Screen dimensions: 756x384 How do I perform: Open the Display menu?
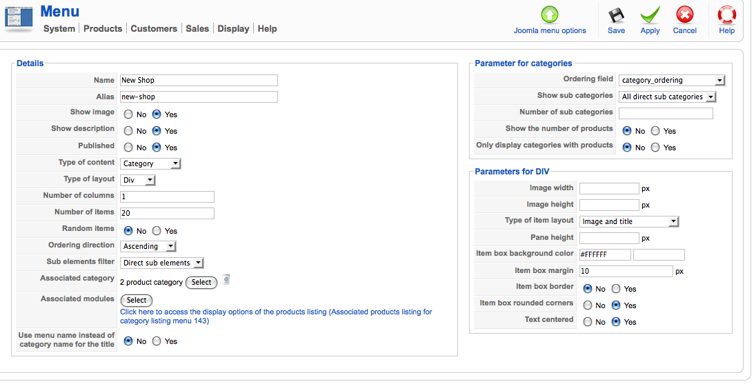pos(233,28)
